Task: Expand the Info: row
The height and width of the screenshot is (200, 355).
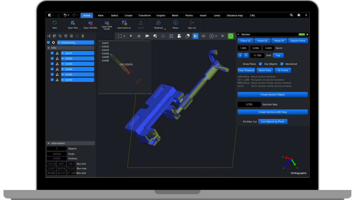Action: tap(49, 48)
